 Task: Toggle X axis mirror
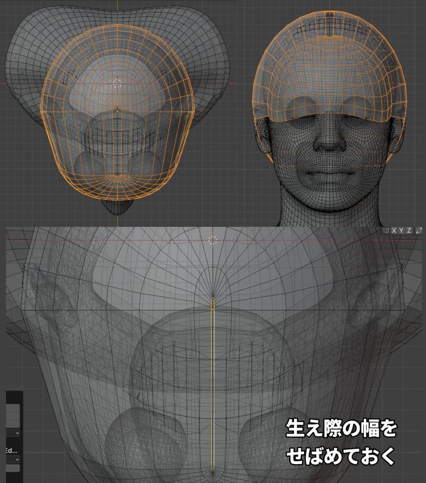click(x=394, y=231)
